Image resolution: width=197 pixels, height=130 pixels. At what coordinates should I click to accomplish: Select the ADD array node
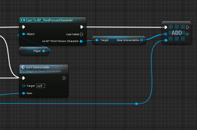177,32
